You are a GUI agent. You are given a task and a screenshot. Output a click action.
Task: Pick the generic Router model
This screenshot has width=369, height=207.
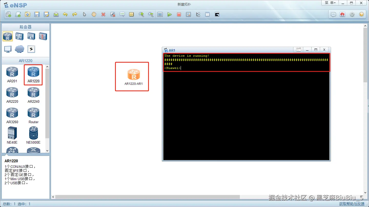(33, 116)
